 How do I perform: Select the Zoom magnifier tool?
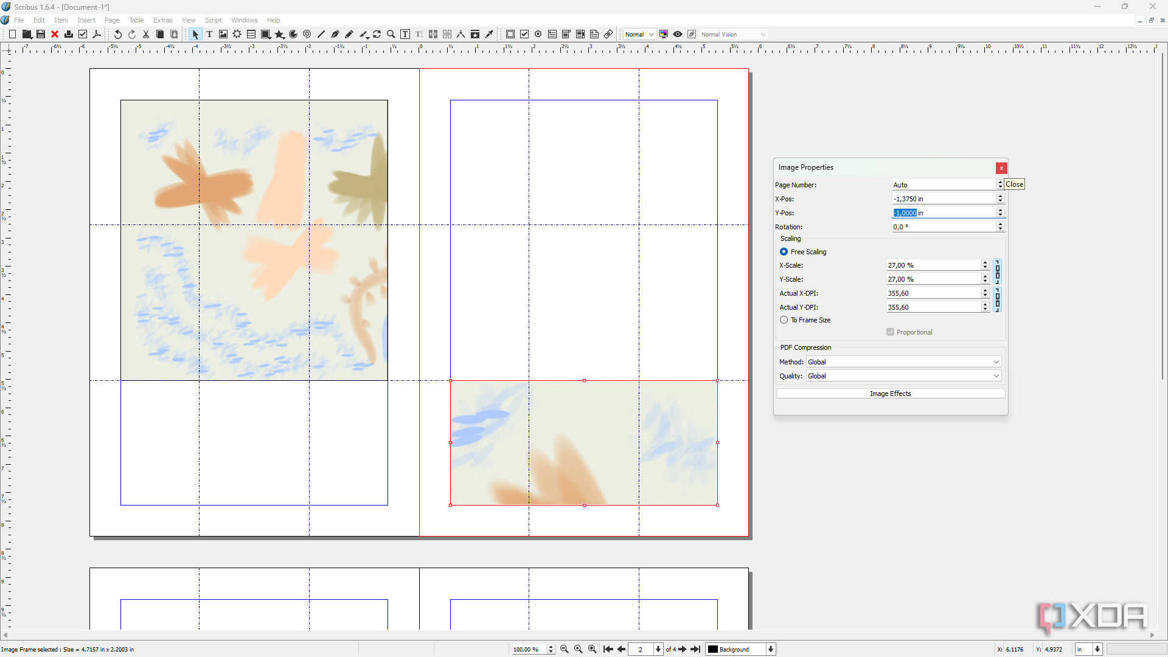(x=391, y=35)
